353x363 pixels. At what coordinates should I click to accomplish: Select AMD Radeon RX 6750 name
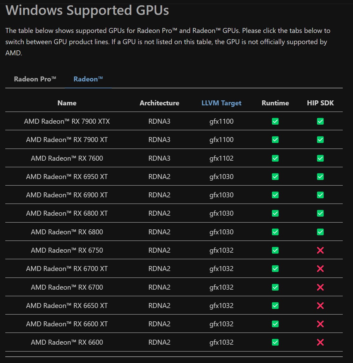67,250
